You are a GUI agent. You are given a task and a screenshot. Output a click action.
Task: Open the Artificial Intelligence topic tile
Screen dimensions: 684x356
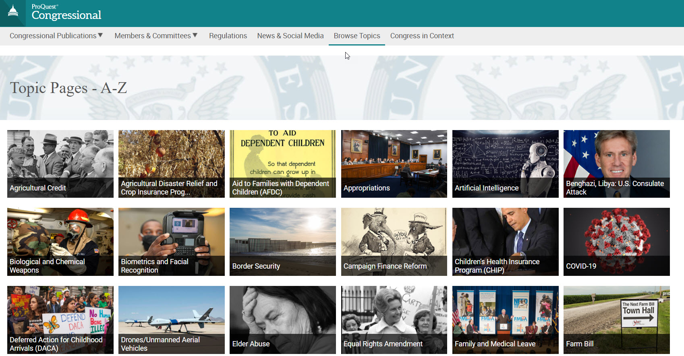pos(506,164)
